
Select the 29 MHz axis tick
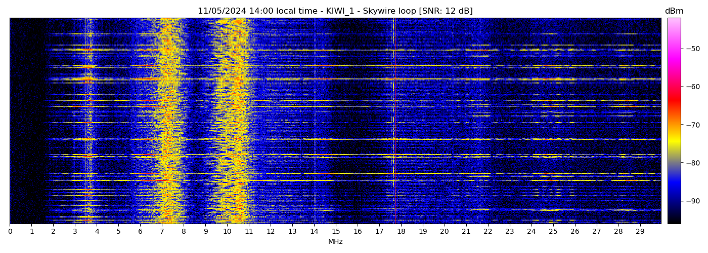pyautogui.click(x=640, y=231)
